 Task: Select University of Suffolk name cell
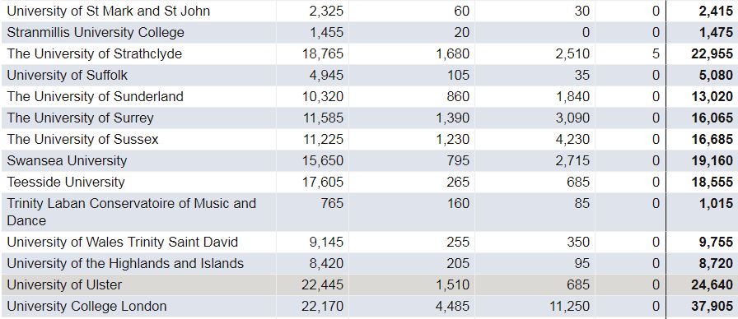click(67, 75)
